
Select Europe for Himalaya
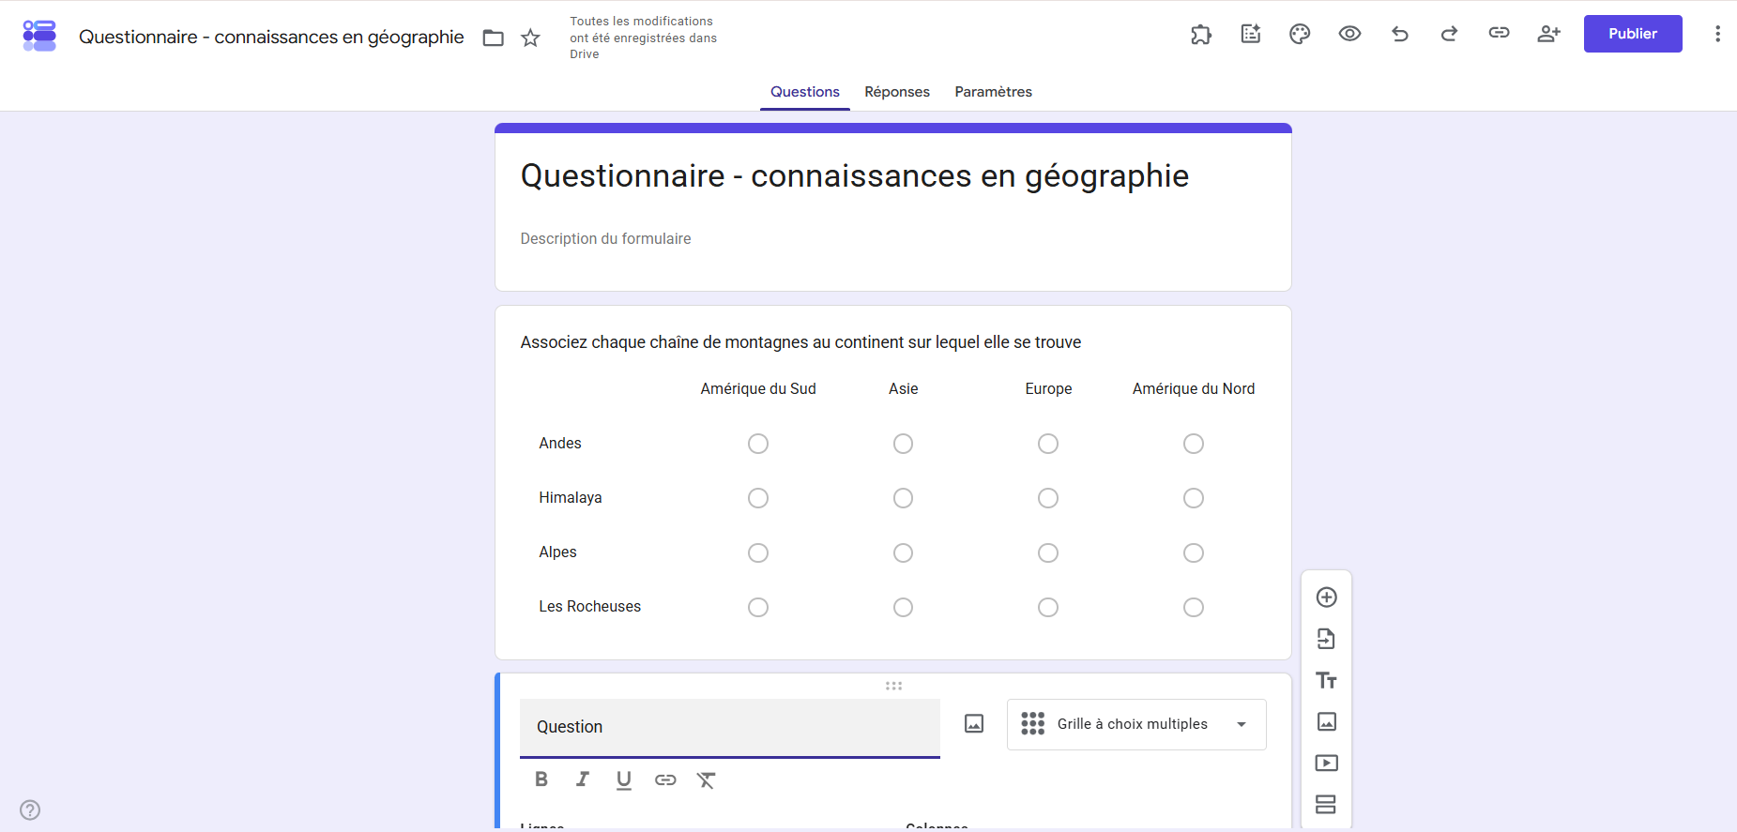(1048, 498)
